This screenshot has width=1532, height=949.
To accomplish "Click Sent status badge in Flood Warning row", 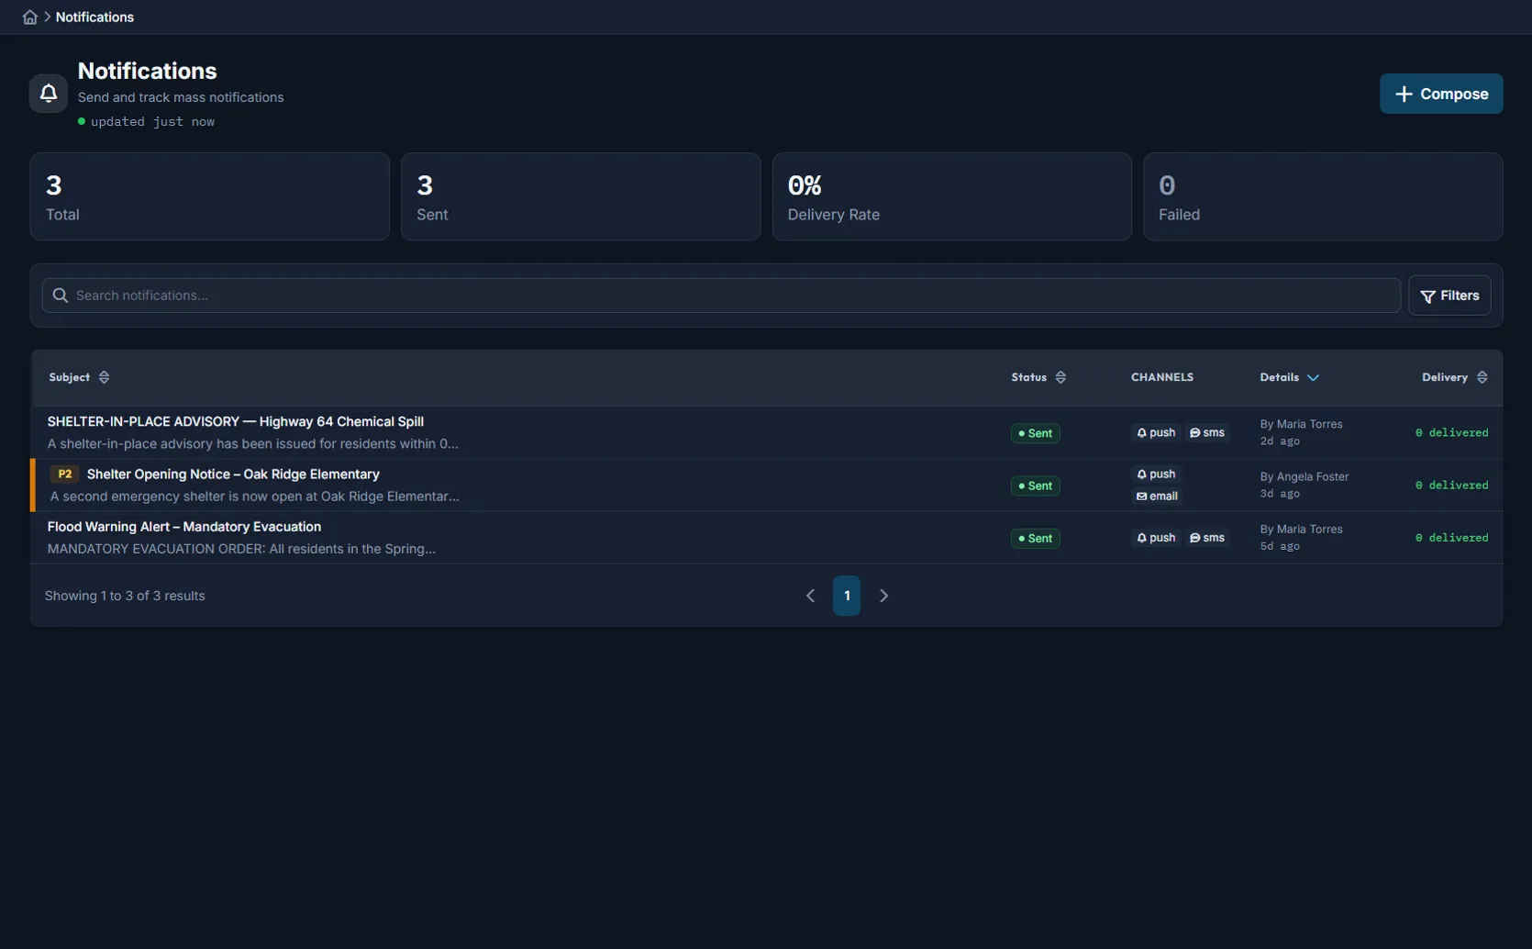I will click(1035, 539).
